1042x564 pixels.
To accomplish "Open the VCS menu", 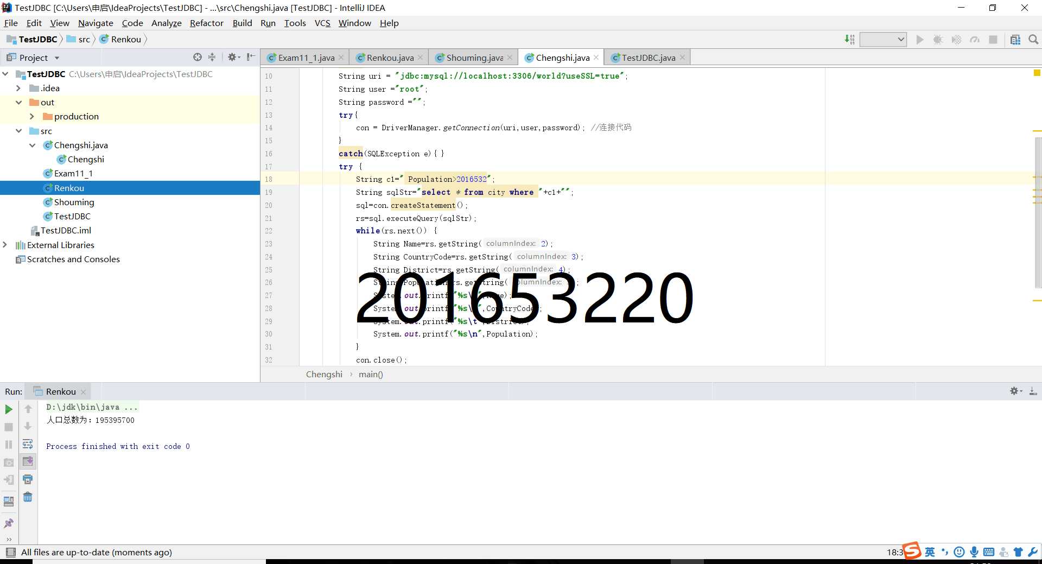I will 322,23.
